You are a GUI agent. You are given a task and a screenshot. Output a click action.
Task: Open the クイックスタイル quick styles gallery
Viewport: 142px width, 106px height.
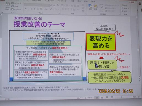coord(101,9)
